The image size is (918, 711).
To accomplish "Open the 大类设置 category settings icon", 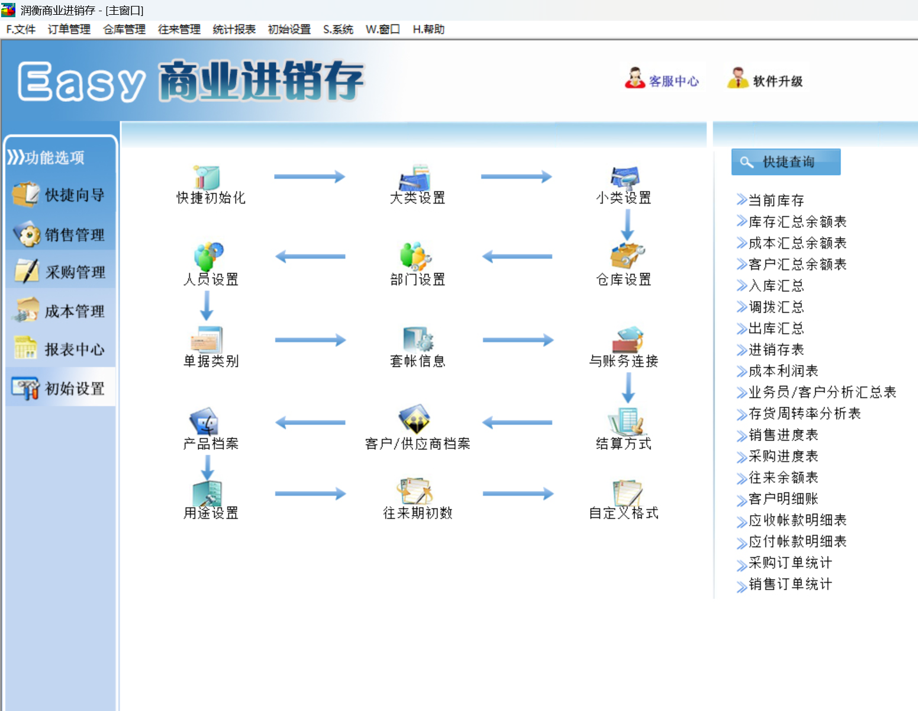I will (415, 177).
